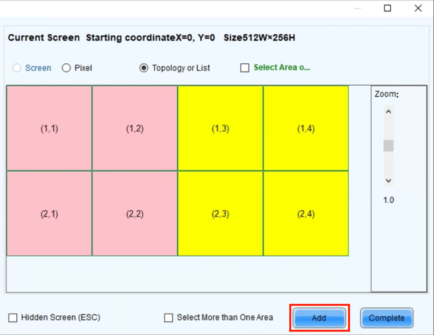Enable Select More than One Area

click(x=168, y=317)
